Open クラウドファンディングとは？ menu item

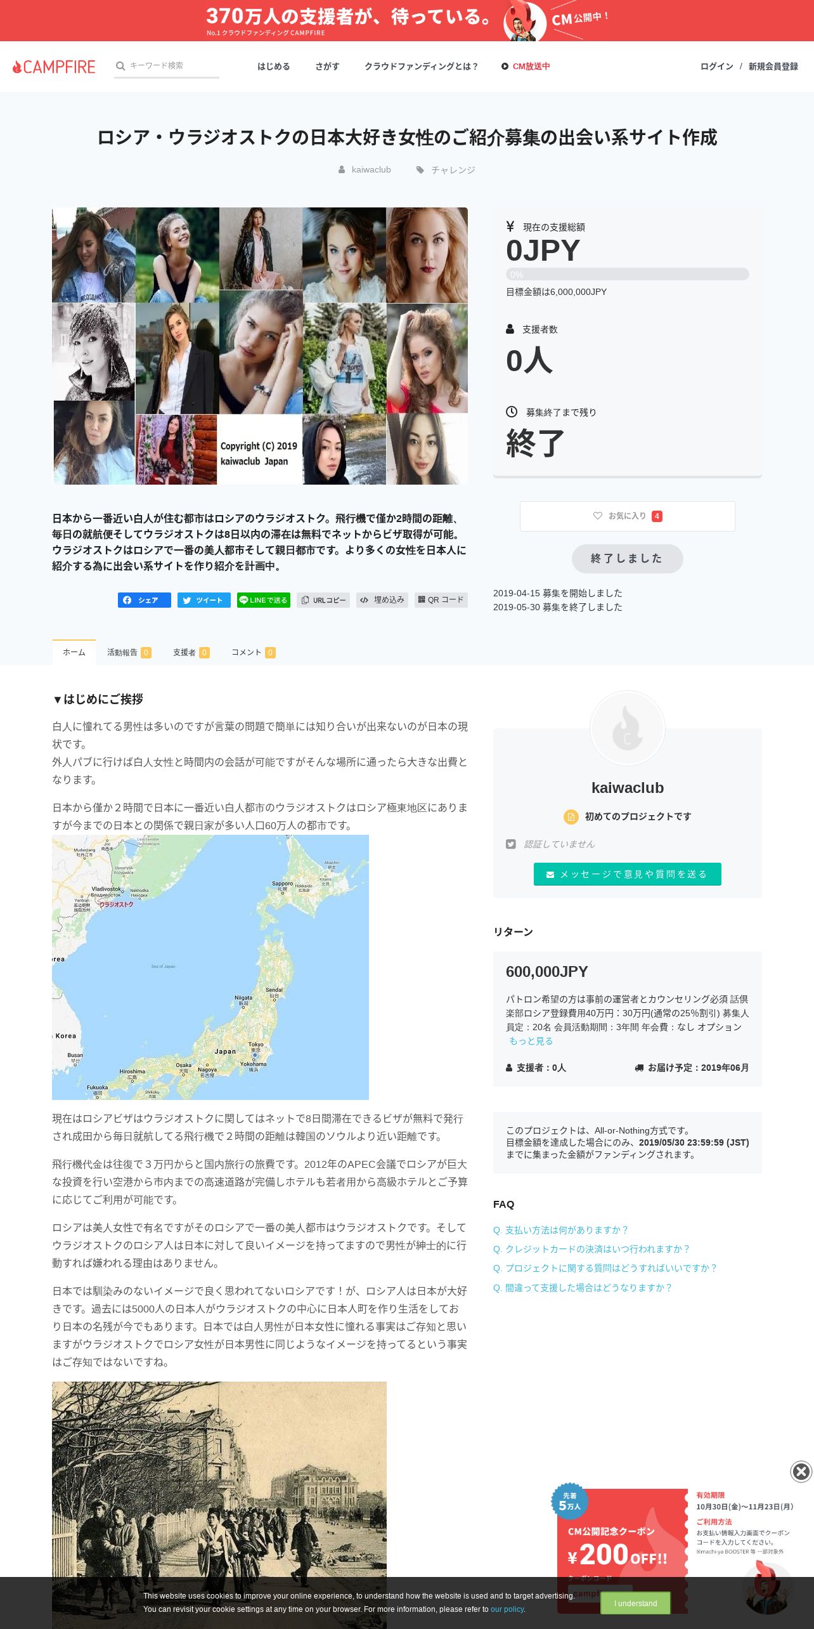click(422, 67)
